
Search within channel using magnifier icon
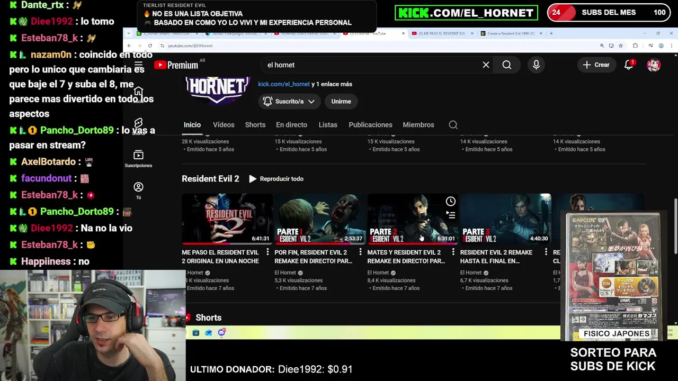pyautogui.click(x=453, y=125)
